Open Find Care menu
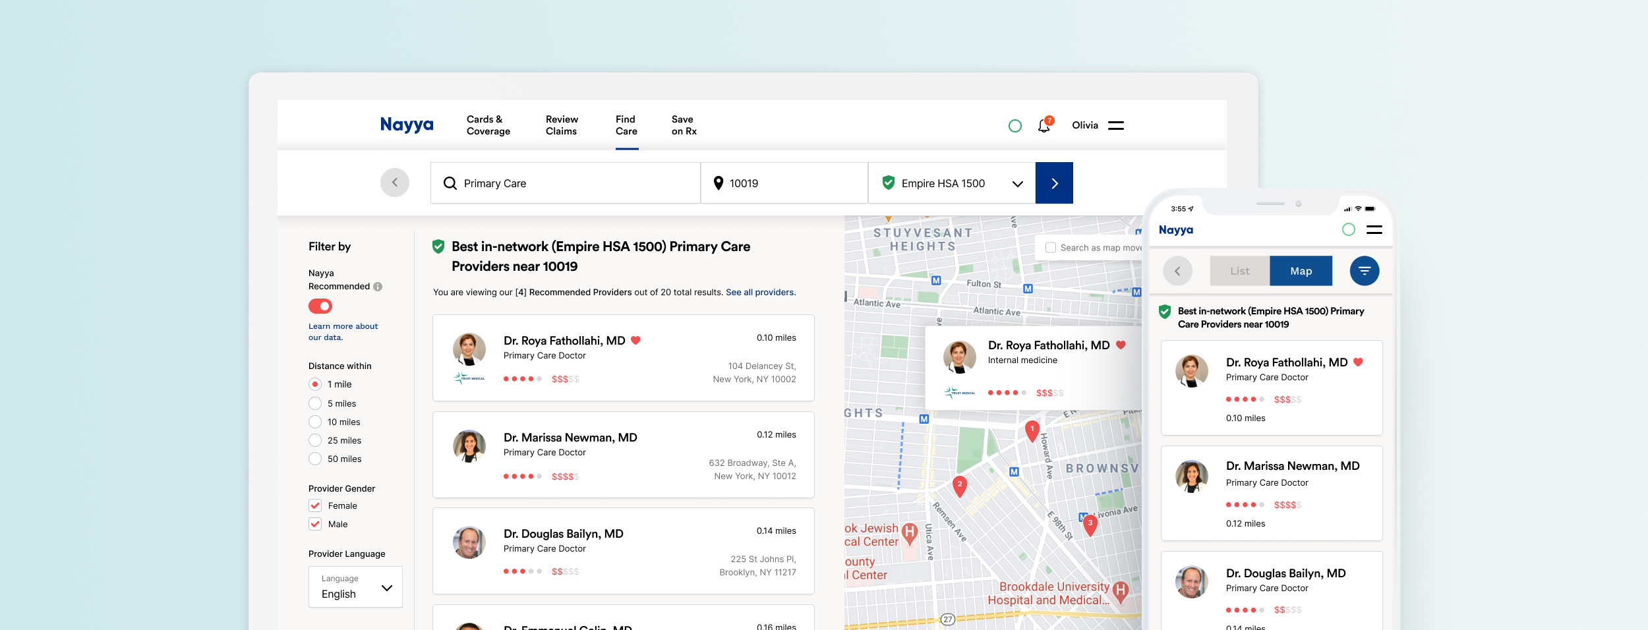 [626, 125]
